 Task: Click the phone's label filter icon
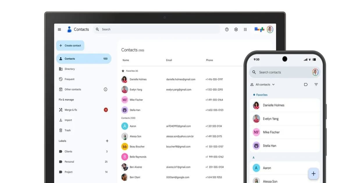[306, 85]
